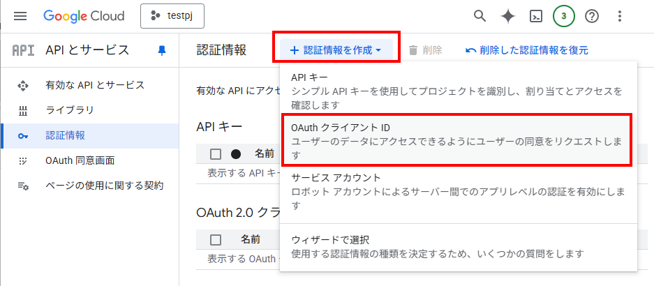The image size is (654, 286).
Task: Go to ライブラリ in the sidebar
Action: click(70, 110)
